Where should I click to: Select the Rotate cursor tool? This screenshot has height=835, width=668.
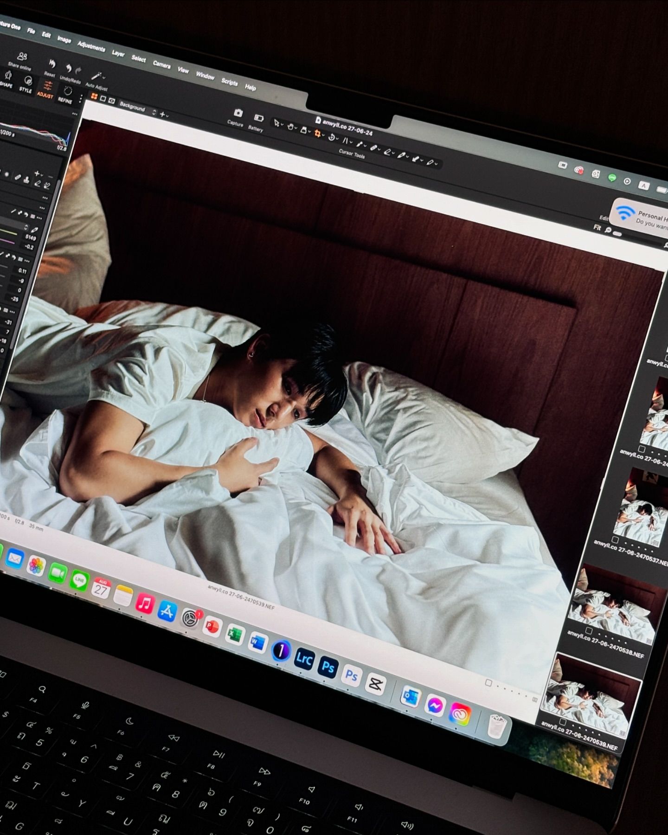click(331, 137)
